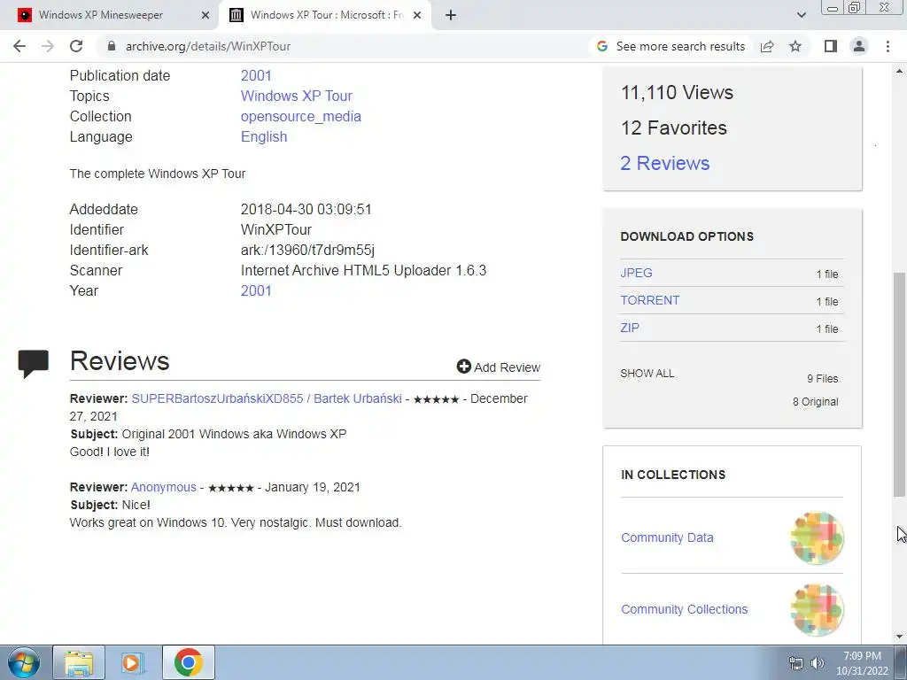Click the Chrome taskbar icon
The width and height of the screenshot is (907, 680).
click(189, 662)
